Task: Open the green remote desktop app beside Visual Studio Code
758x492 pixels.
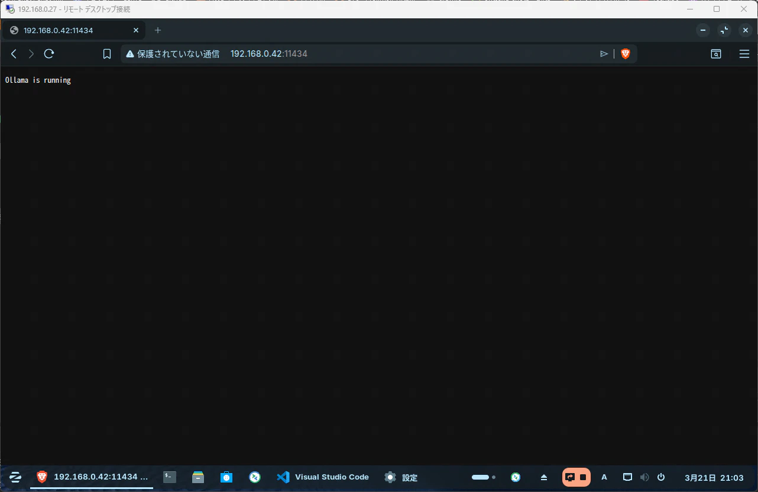Action: click(255, 477)
